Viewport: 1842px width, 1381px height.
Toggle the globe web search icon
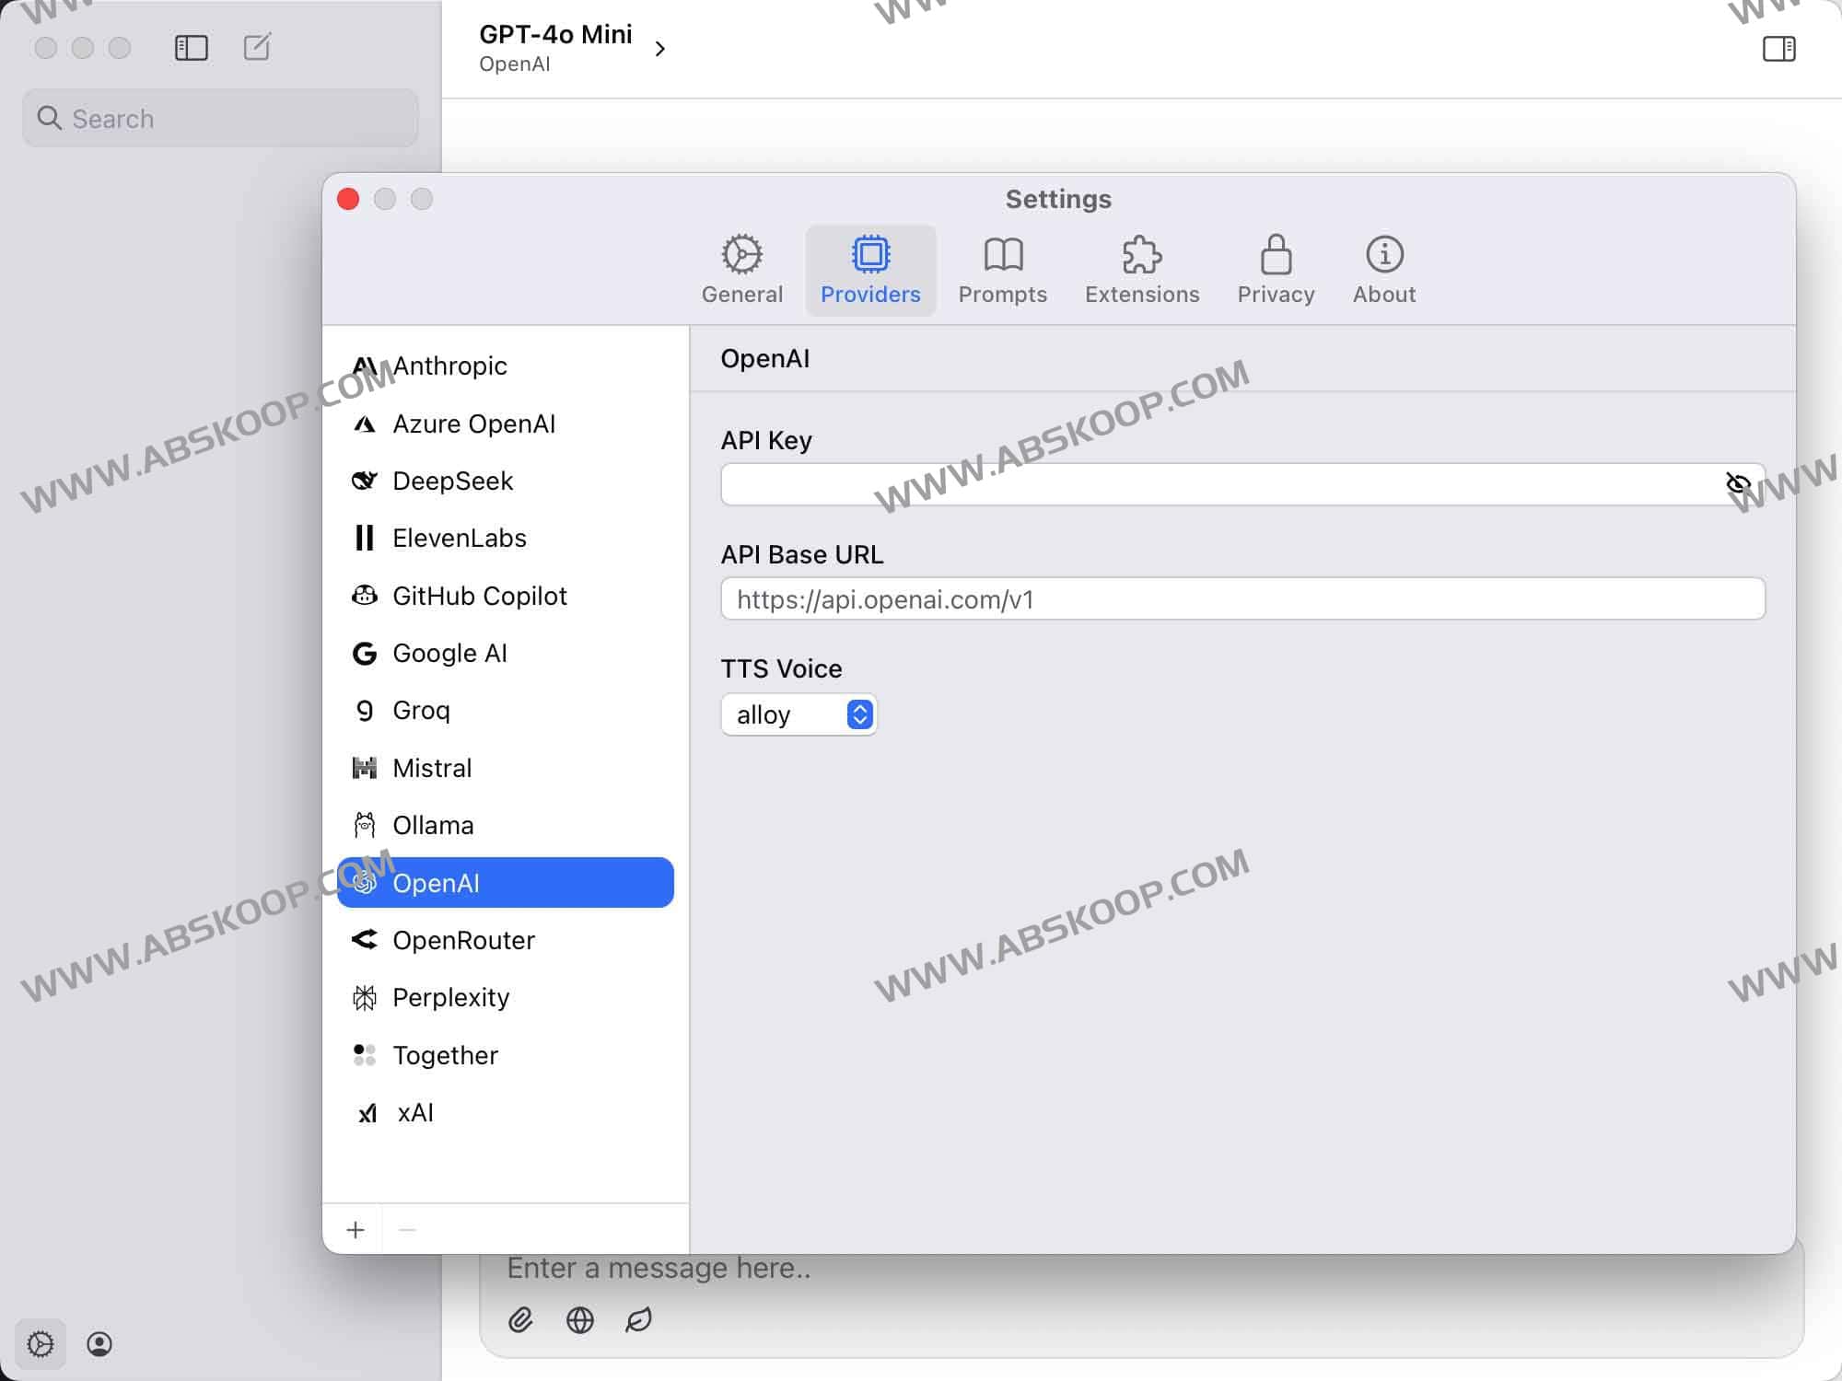tap(579, 1320)
